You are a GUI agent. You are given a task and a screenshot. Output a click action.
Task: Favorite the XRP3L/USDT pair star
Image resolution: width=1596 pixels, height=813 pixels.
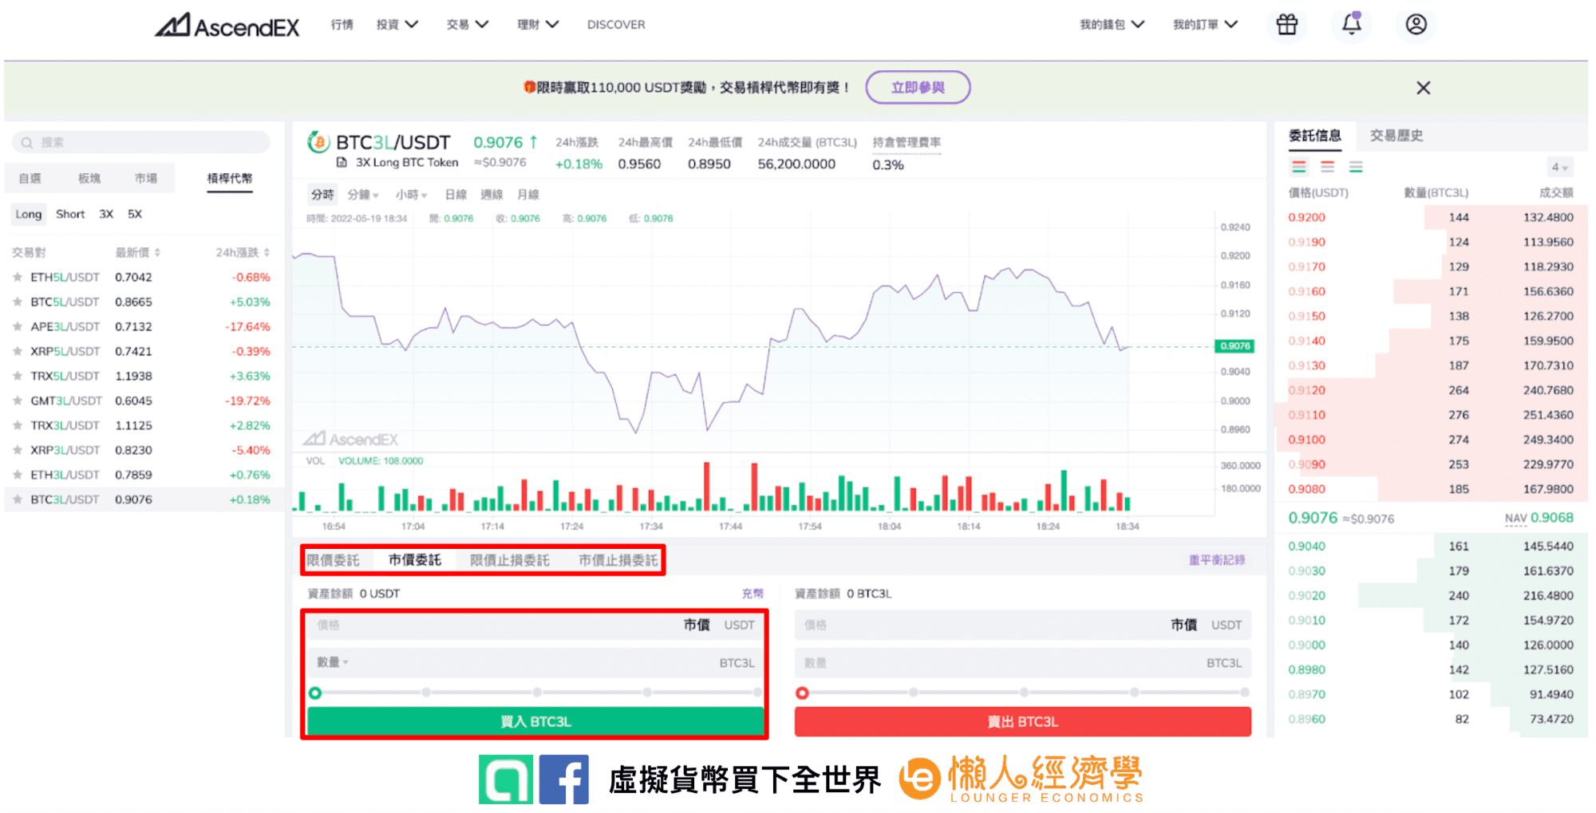click(x=17, y=450)
